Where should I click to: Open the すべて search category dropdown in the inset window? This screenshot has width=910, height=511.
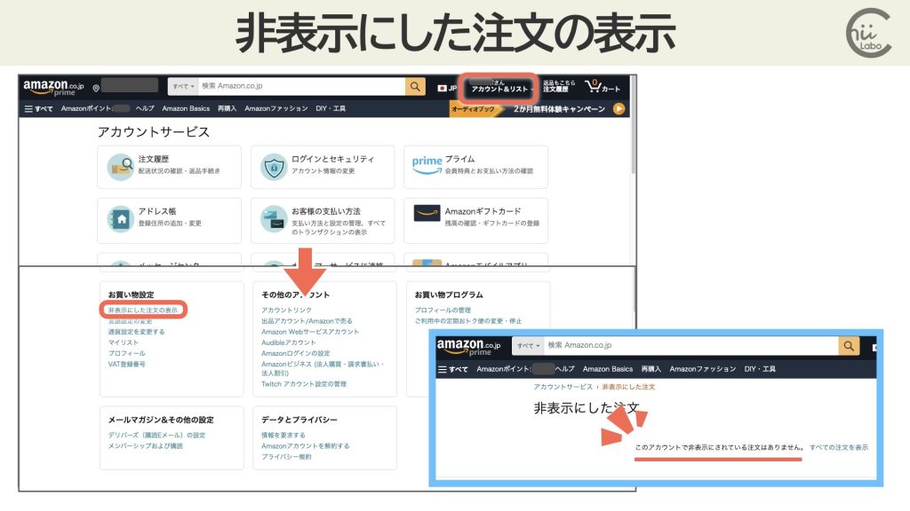(x=528, y=346)
